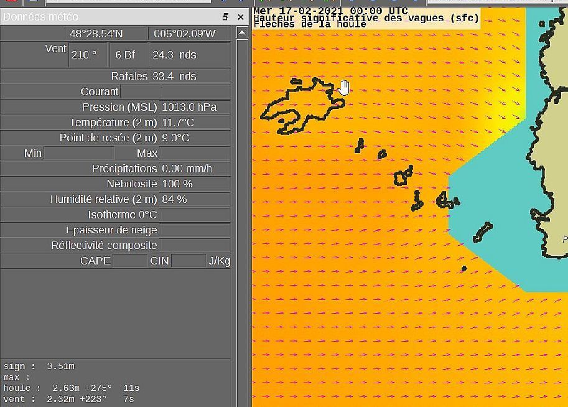The height and width of the screenshot is (407, 568).
Task: Click the weather panel vertical scrollbar
Action: [x=240, y=187]
